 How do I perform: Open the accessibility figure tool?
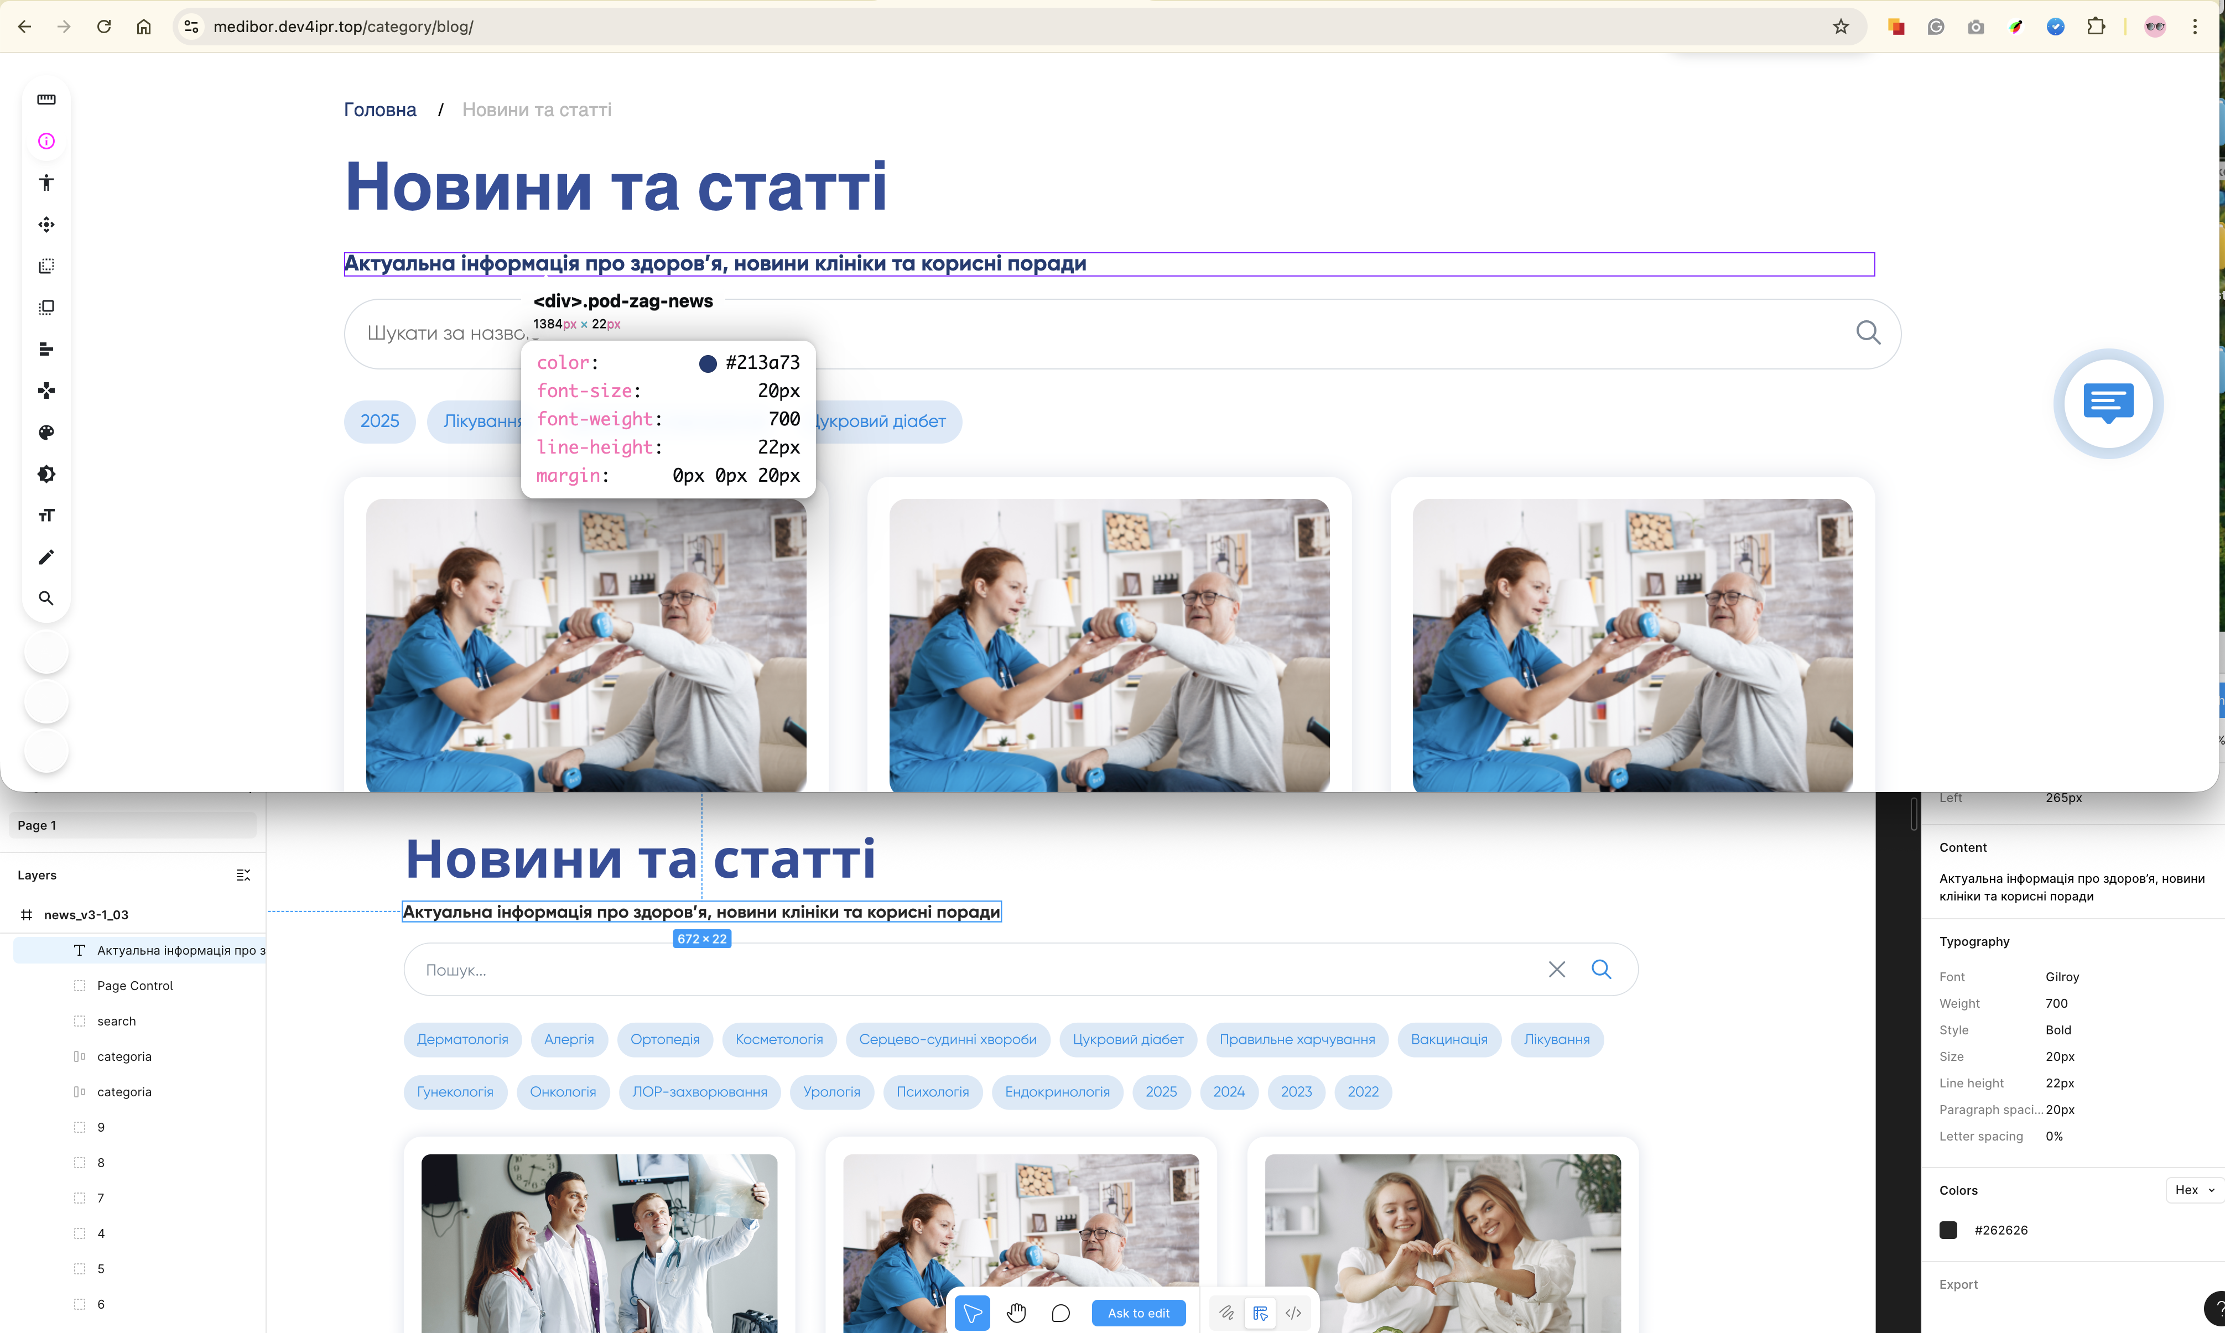point(46,183)
